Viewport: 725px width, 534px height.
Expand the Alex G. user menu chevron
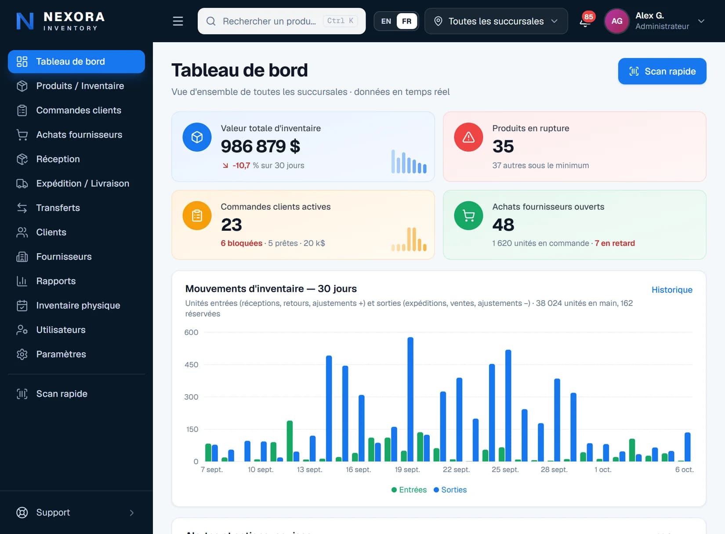tap(701, 21)
